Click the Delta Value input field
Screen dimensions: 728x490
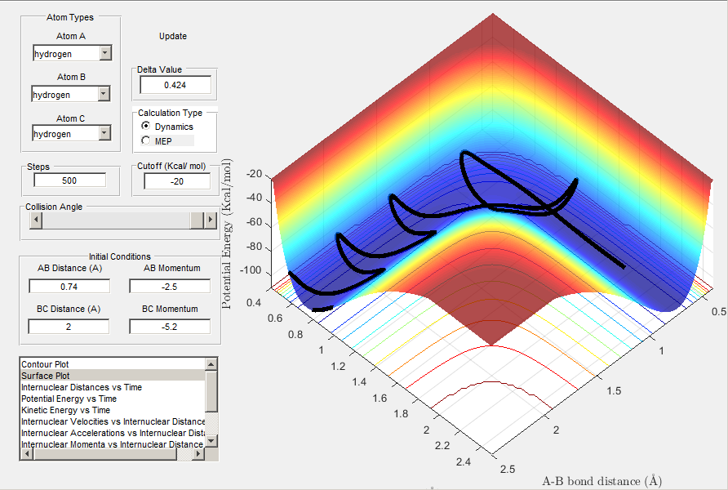pos(175,85)
